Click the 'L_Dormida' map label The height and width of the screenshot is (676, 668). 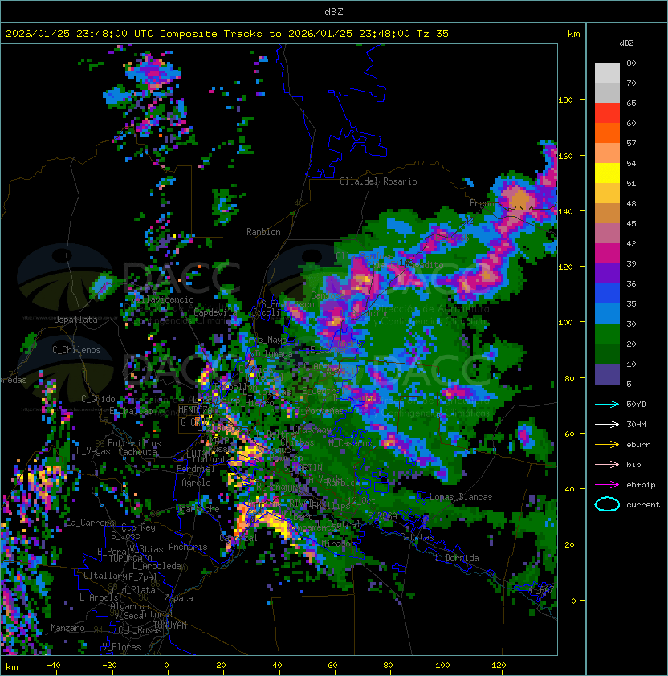pos(457,558)
